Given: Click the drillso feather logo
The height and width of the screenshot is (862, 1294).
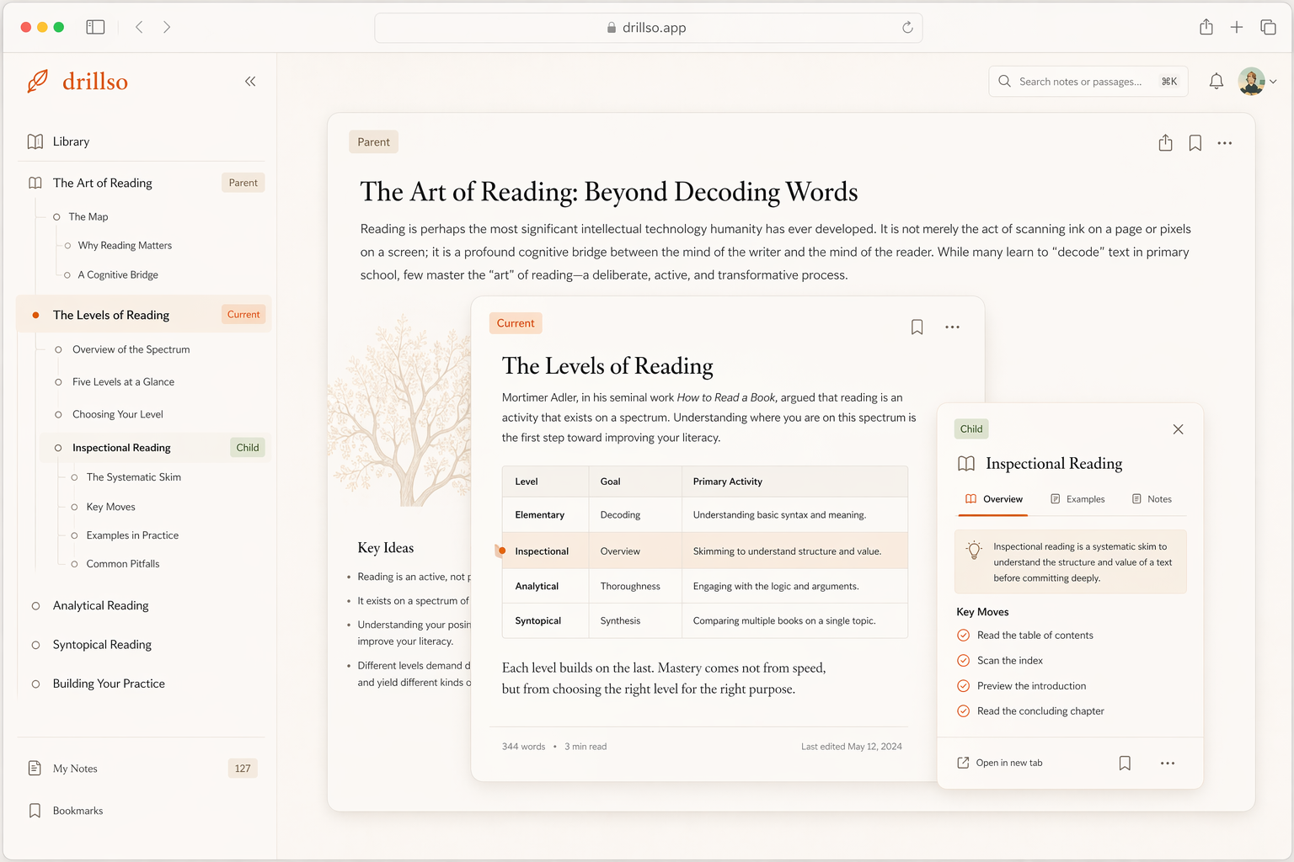Looking at the screenshot, I should pos(38,82).
